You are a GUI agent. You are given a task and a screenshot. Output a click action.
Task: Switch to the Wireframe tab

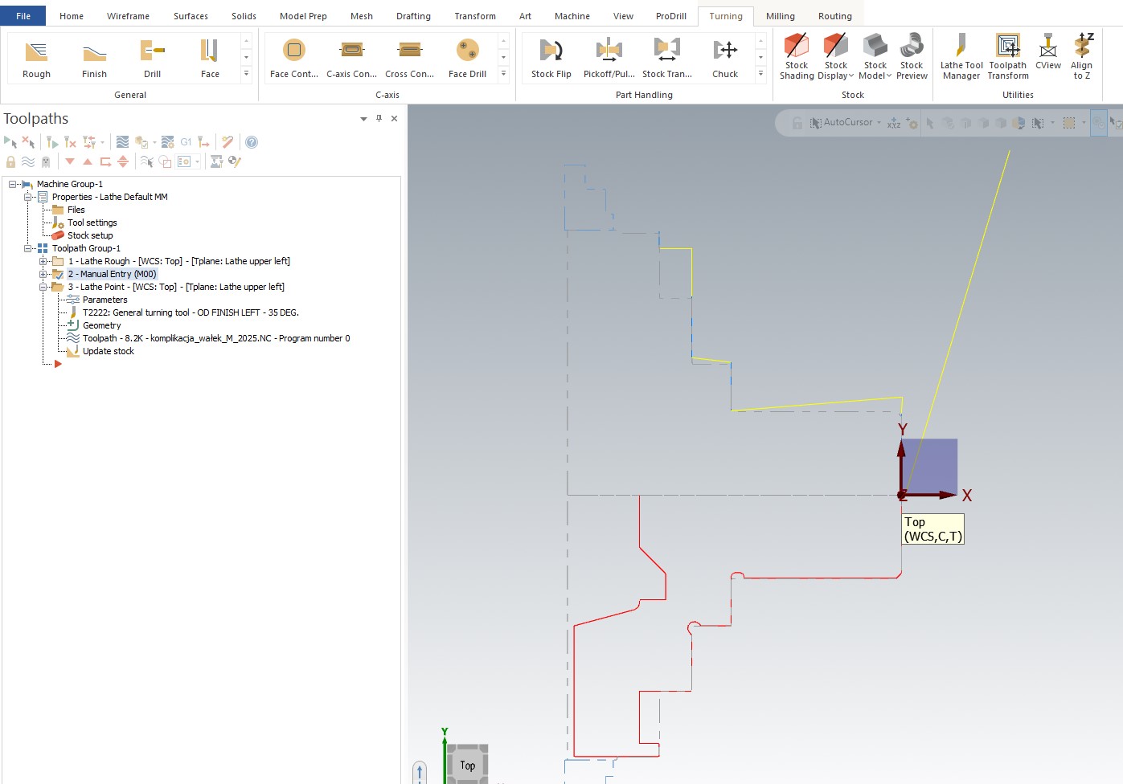point(128,16)
